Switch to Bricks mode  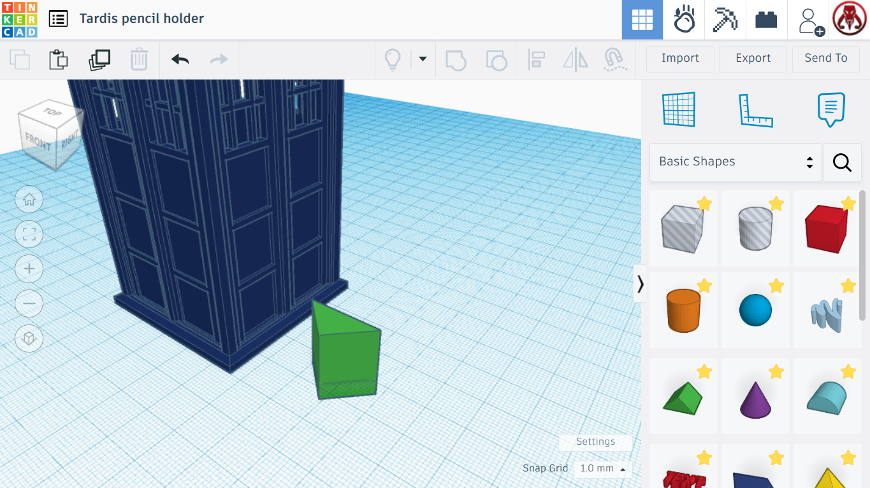pyautogui.click(x=766, y=20)
